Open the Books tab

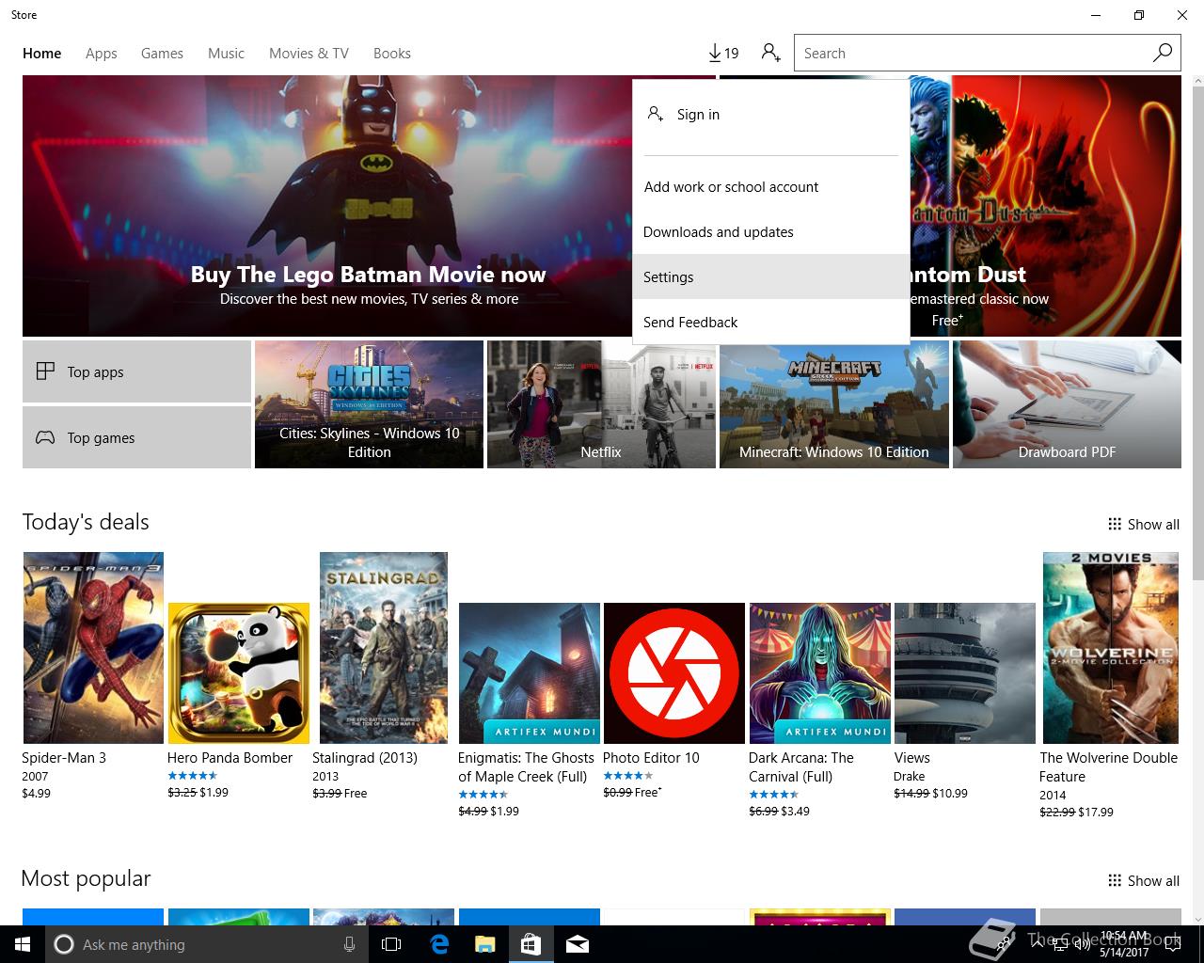pyautogui.click(x=392, y=54)
